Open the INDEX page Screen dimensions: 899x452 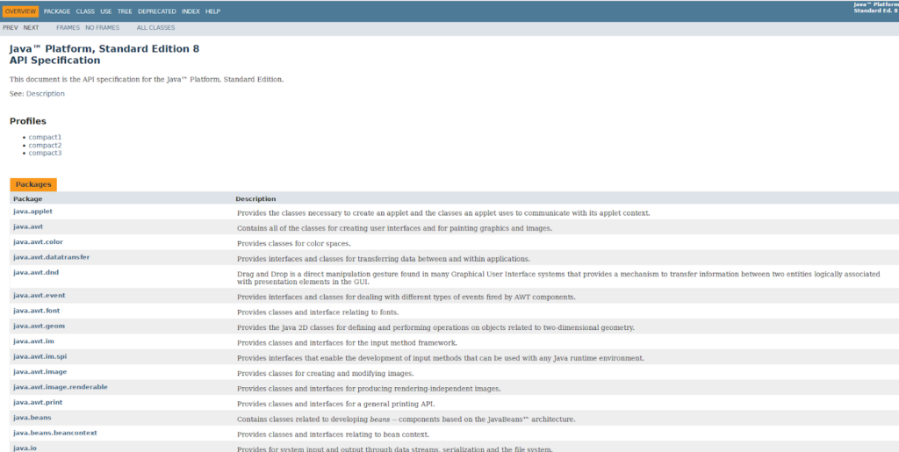pyautogui.click(x=191, y=11)
